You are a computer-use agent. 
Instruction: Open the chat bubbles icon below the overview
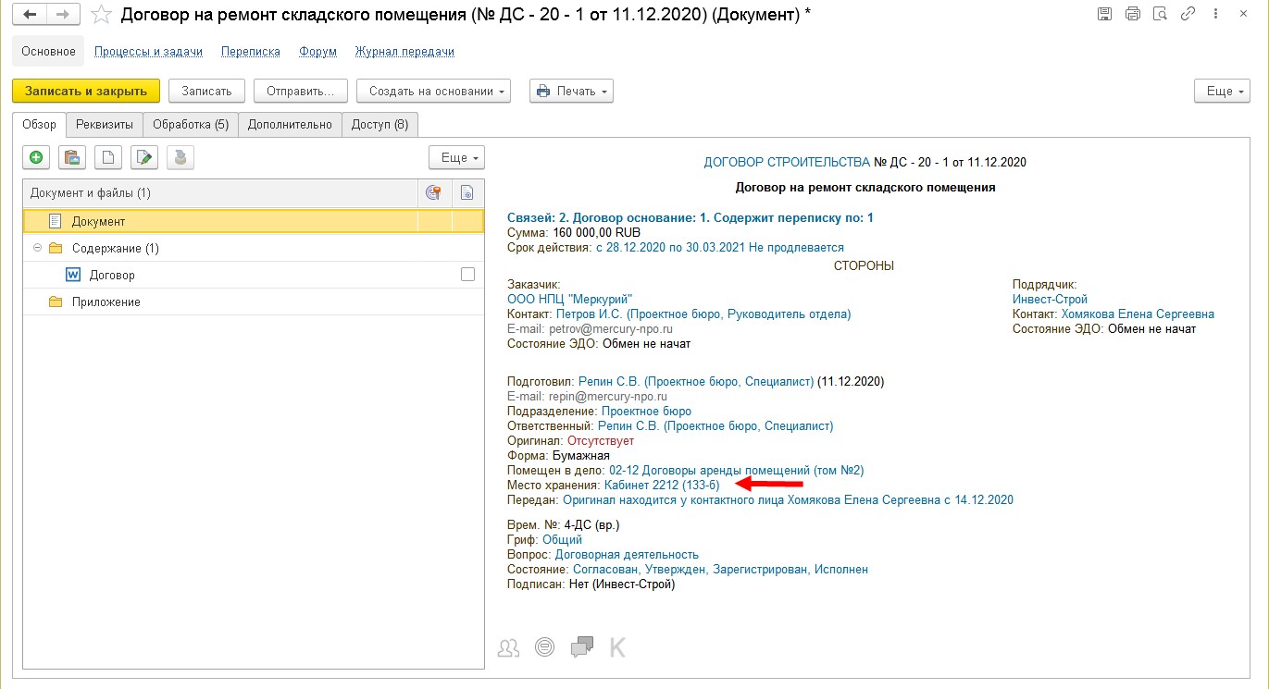pos(582,648)
